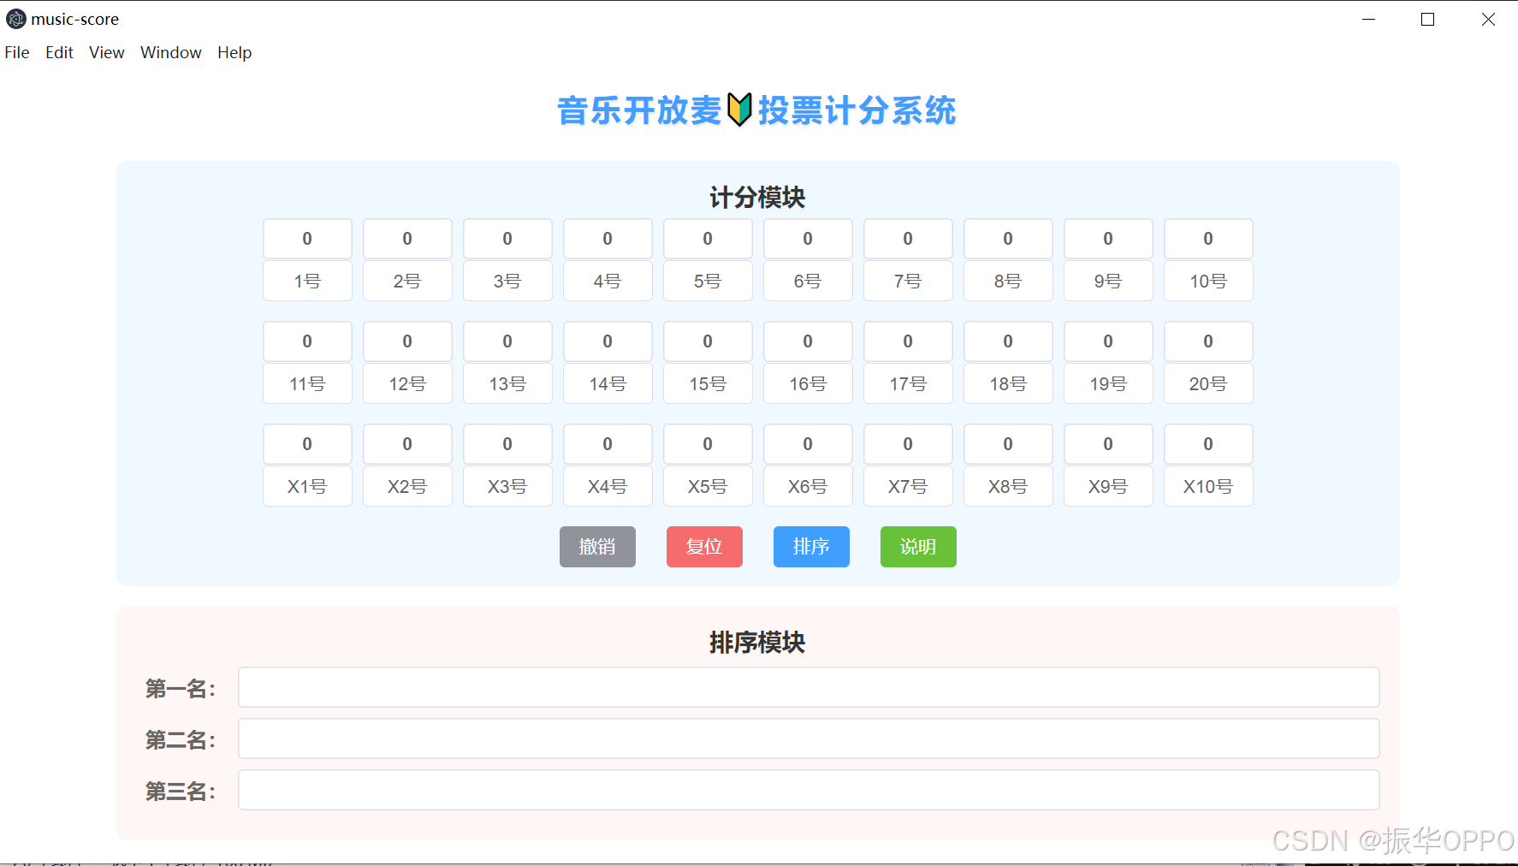Image resolution: width=1518 pixels, height=866 pixels.
Task: Open the Edit menu
Action: pyautogui.click(x=58, y=52)
